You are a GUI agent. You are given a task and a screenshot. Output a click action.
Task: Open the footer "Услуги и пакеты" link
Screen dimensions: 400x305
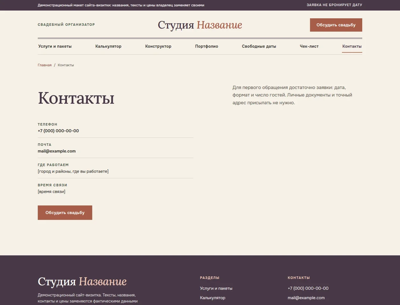pos(216,288)
